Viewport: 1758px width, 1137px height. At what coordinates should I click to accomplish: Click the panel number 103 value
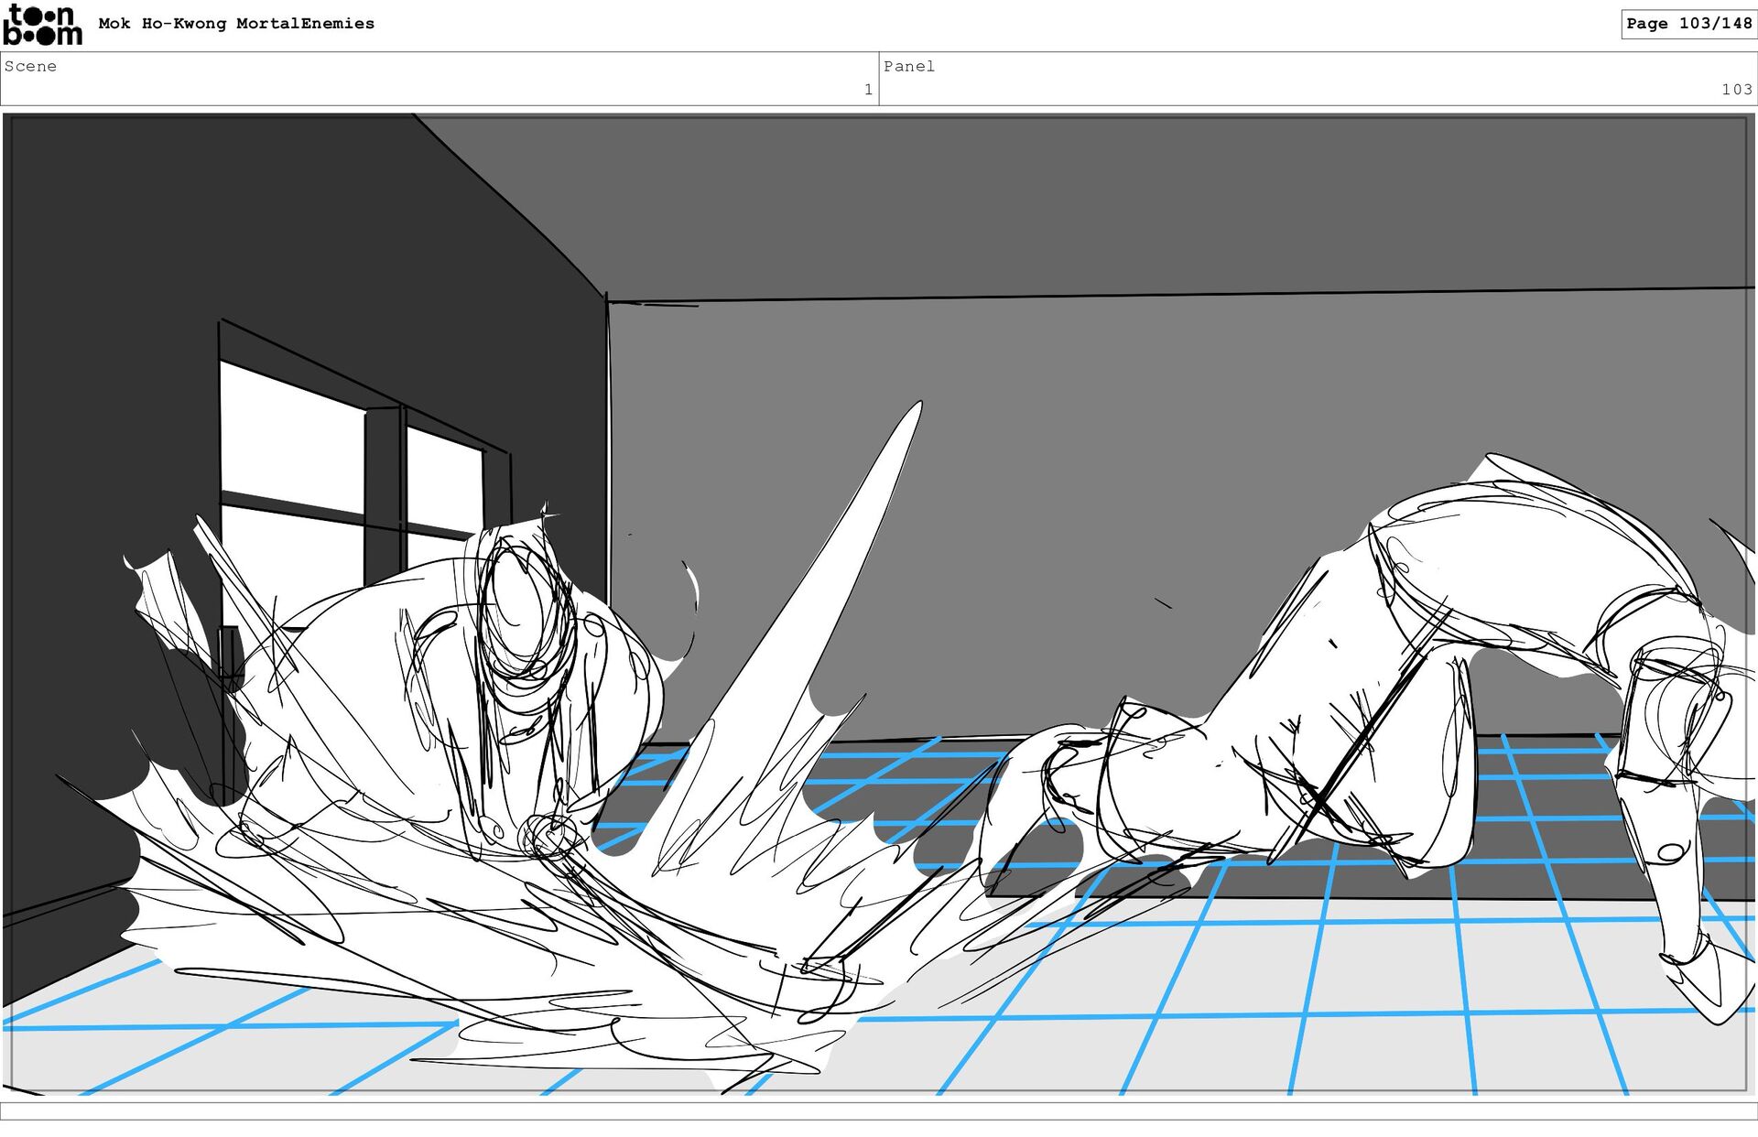pos(1735,89)
